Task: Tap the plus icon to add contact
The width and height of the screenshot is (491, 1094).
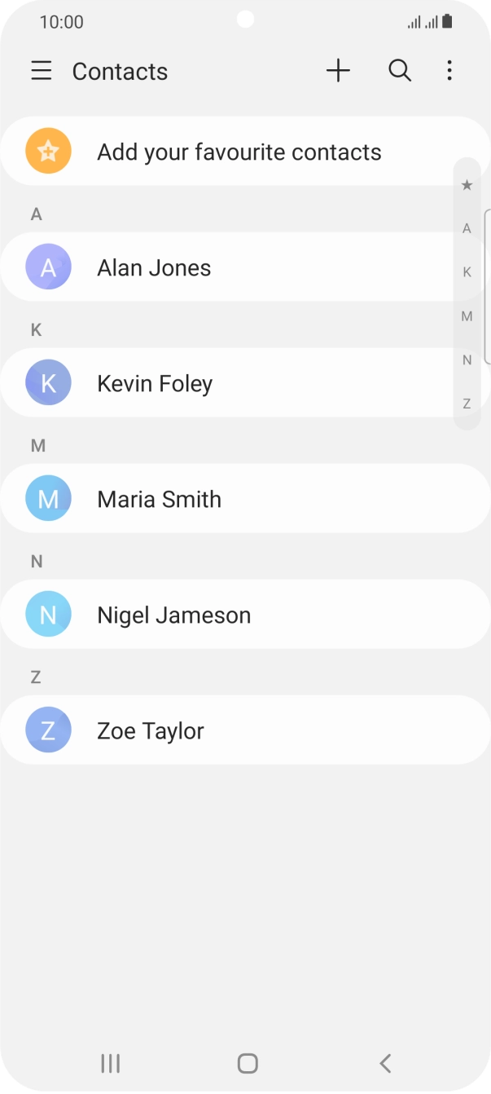Action: pyautogui.click(x=337, y=71)
